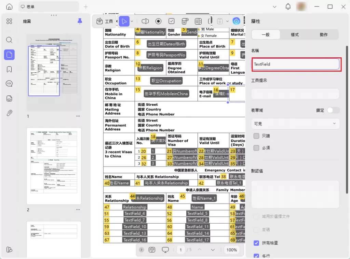Screen dimensions: 350x259
Task: Enable the 必須 required checkbox
Action: pos(256,148)
